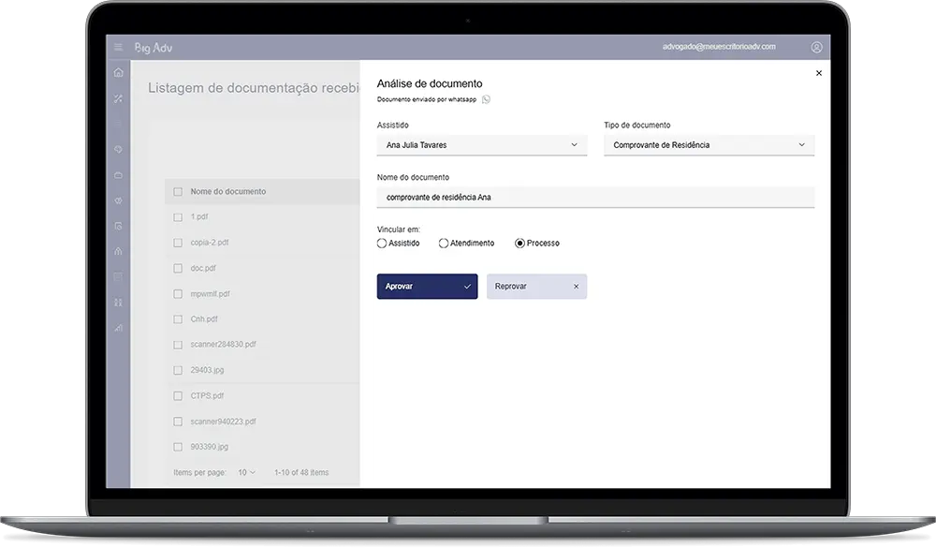Open the 903390.jpg file name
The width and height of the screenshot is (936, 548).
(x=210, y=447)
